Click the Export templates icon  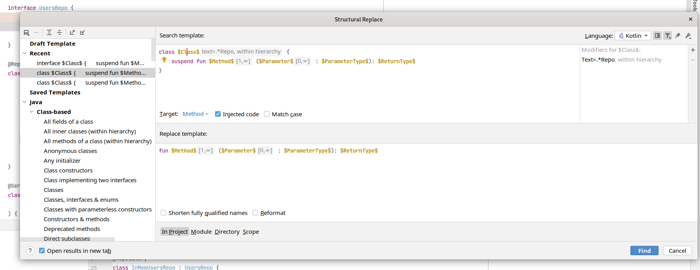72,33
